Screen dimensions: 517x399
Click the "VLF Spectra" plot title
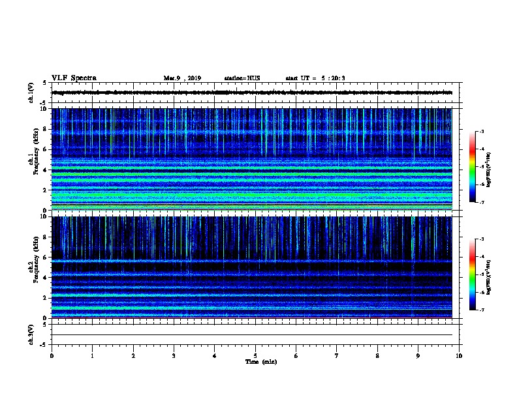(x=74, y=78)
